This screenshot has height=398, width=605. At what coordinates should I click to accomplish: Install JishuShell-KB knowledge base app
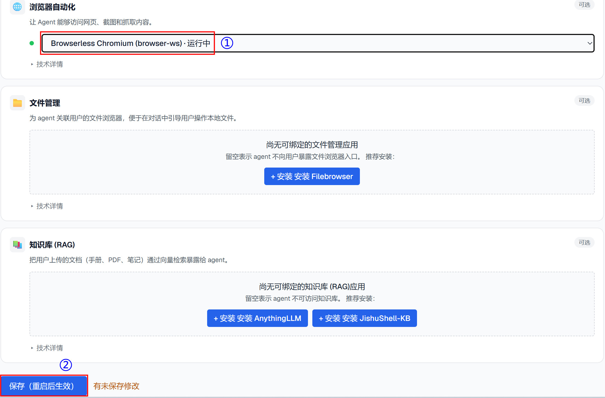[365, 318]
